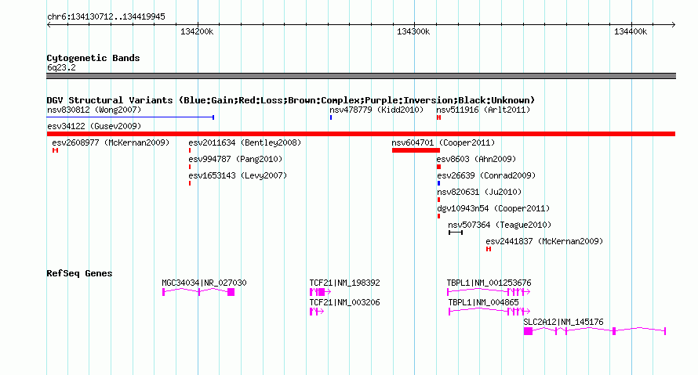Select the MGC34034 gene model glyph

point(198,292)
